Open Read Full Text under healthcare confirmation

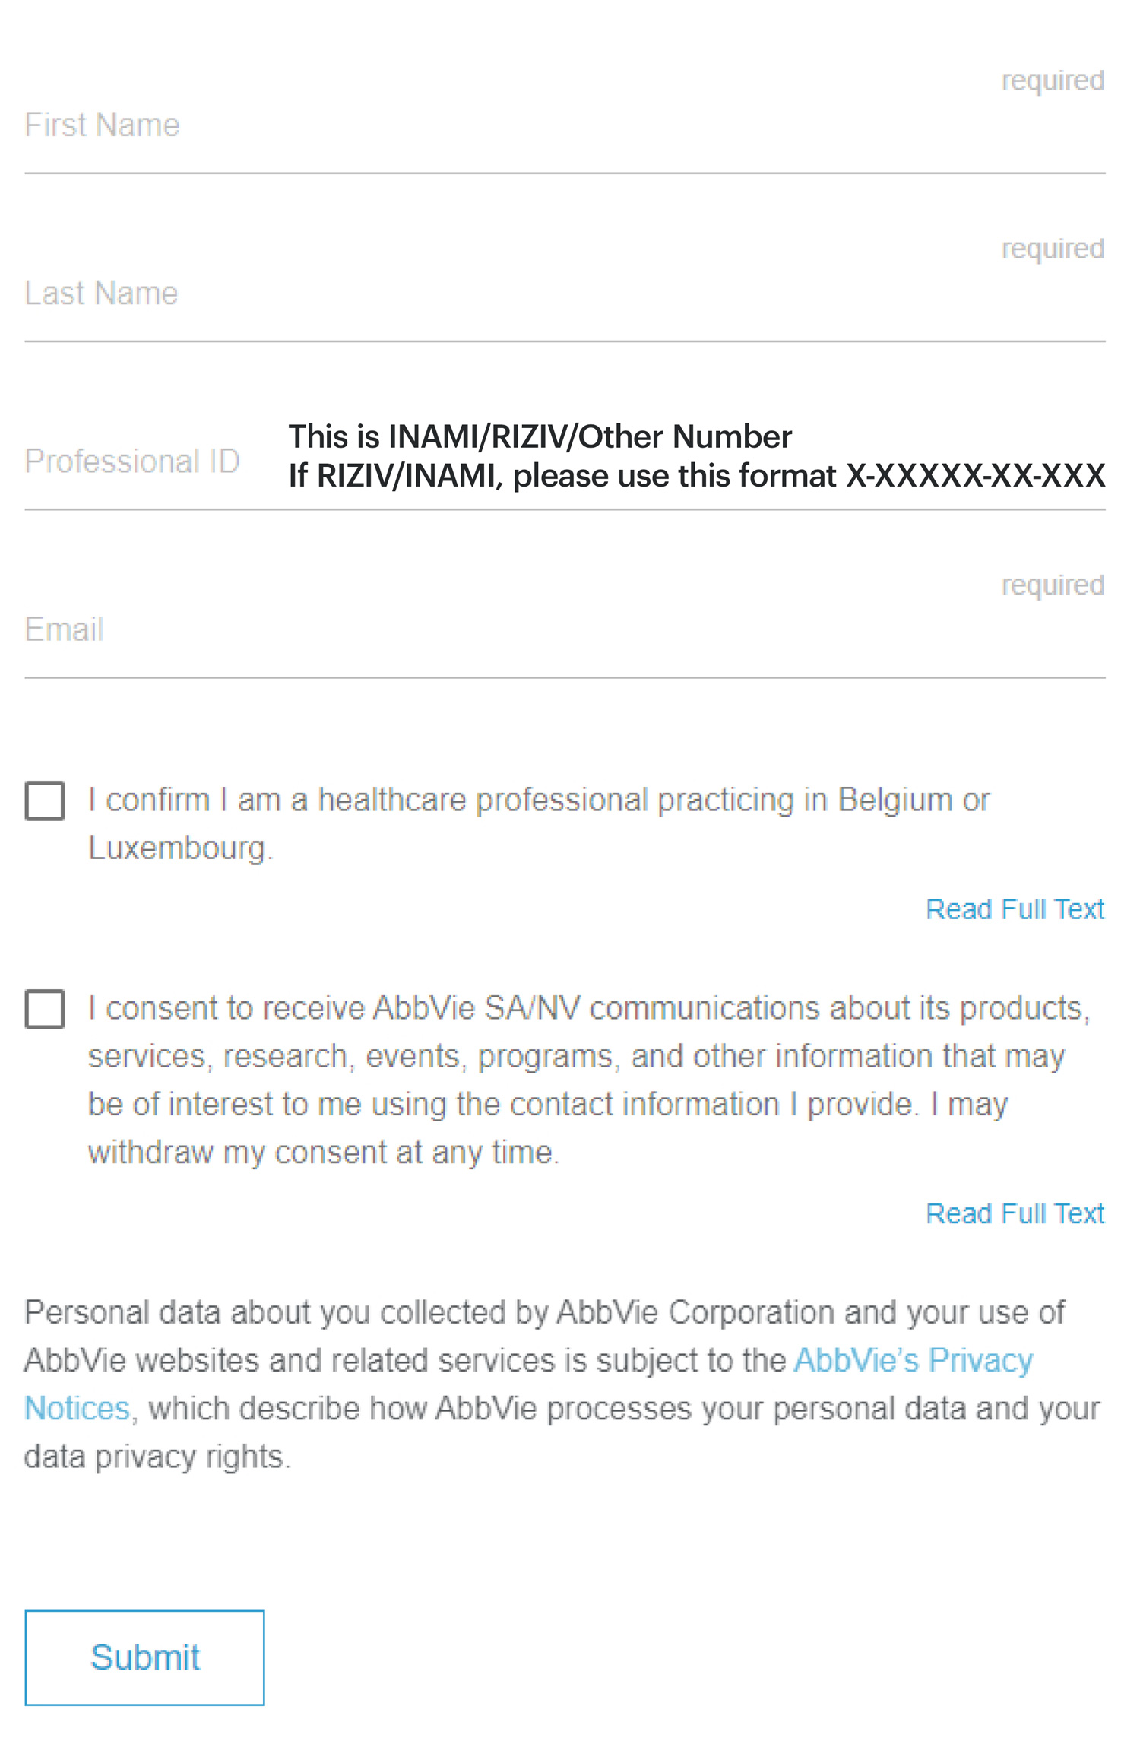point(1014,909)
